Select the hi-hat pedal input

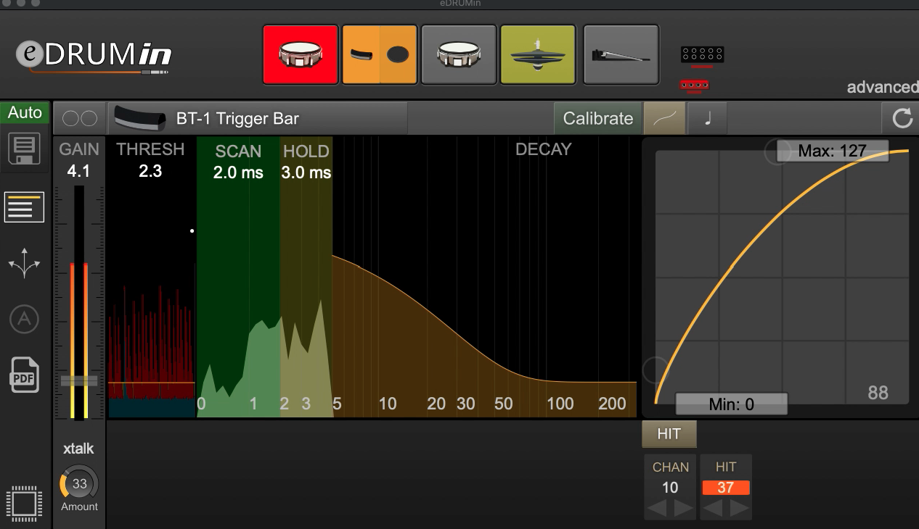pyautogui.click(x=621, y=54)
